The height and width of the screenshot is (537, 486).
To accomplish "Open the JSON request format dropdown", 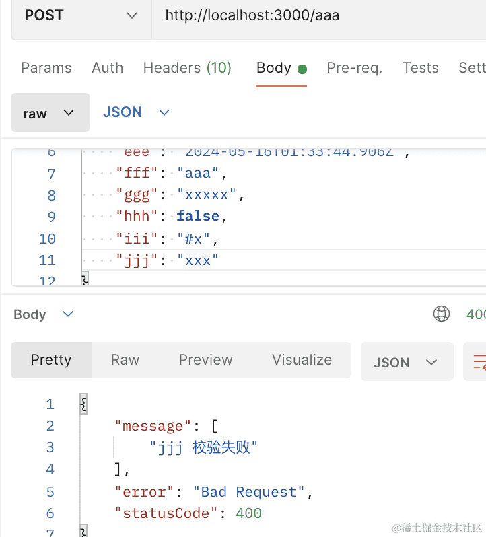I will [x=136, y=112].
